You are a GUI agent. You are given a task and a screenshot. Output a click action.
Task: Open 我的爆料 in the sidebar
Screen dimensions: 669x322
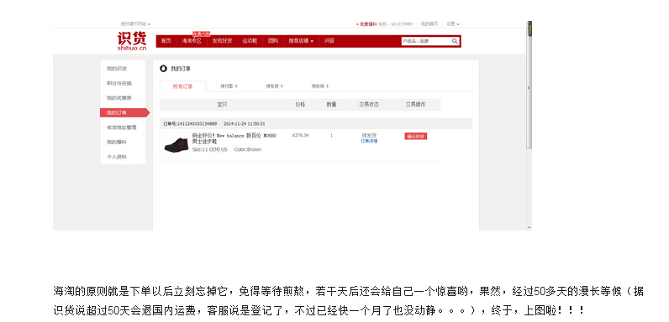pos(117,143)
